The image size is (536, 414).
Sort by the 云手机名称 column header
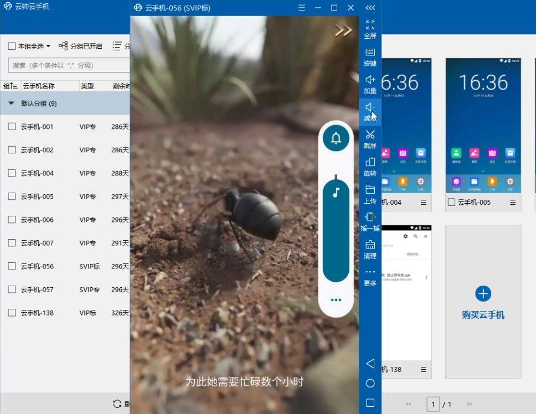pos(39,86)
